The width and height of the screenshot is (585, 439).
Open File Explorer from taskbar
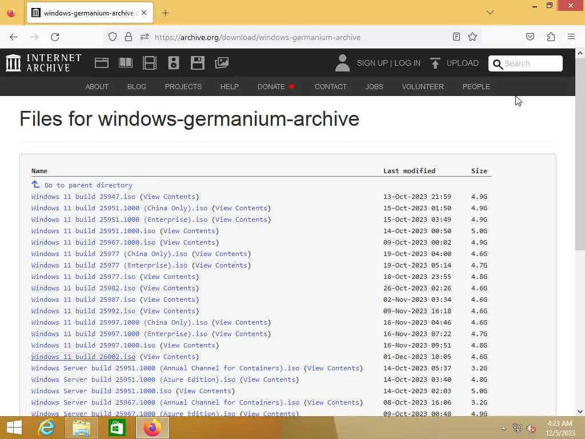click(x=82, y=428)
